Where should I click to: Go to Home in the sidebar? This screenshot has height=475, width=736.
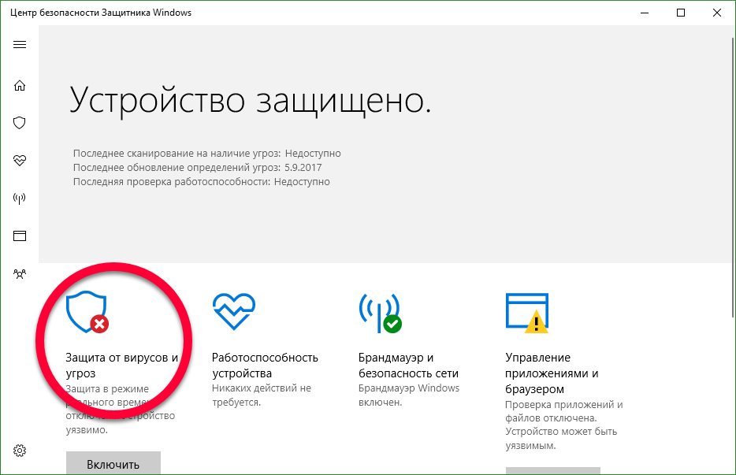click(x=20, y=85)
